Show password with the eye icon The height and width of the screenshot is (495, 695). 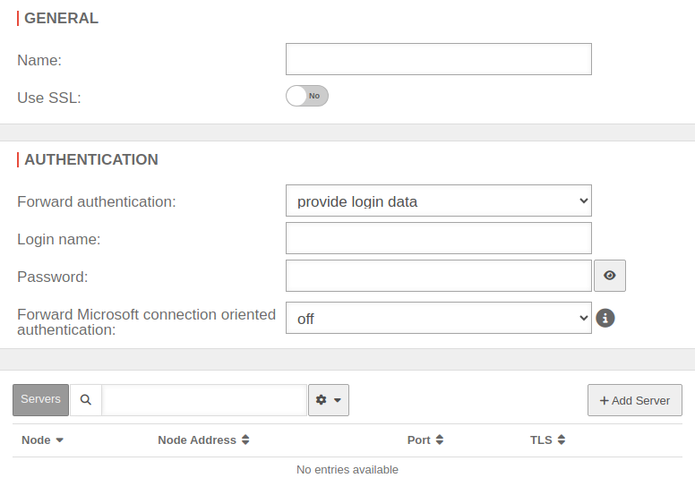coord(610,276)
